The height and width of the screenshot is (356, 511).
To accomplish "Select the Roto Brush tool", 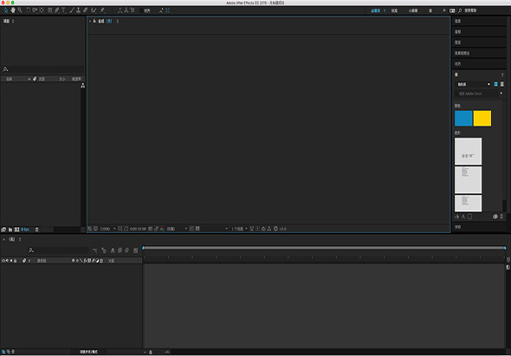I will click(94, 10).
